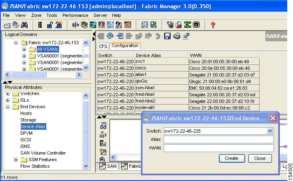The image size is (293, 181).
Task: Collapse the End Devices folder
Action: pyautogui.click(x=8, y=107)
